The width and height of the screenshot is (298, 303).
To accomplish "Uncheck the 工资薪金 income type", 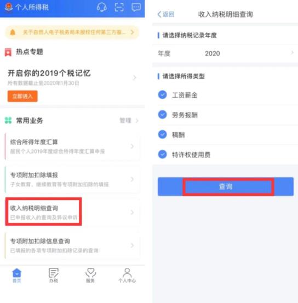I will click(162, 94).
